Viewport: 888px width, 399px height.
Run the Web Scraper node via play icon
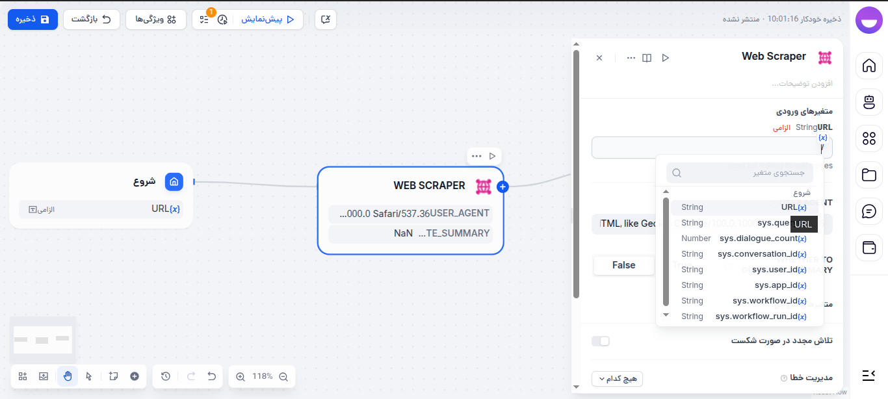point(665,57)
